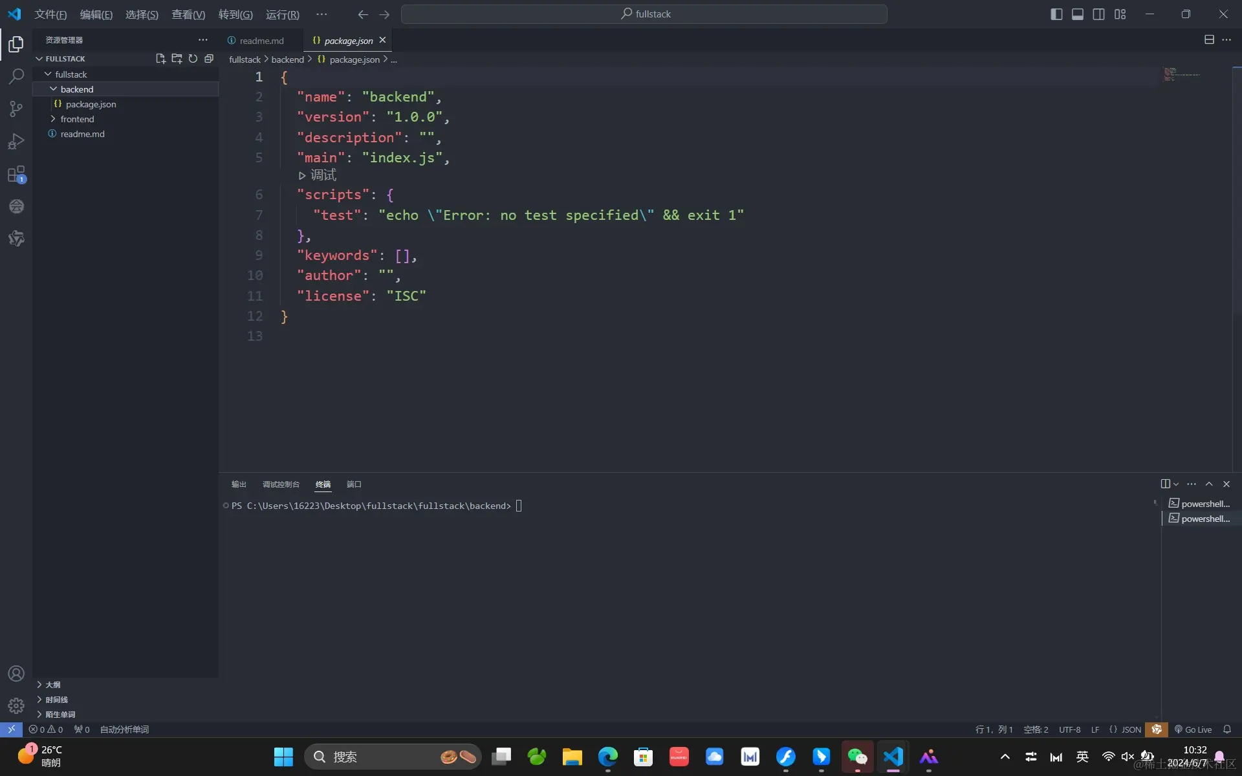Open the Source Control view
The image size is (1242, 776).
point(16,109)
